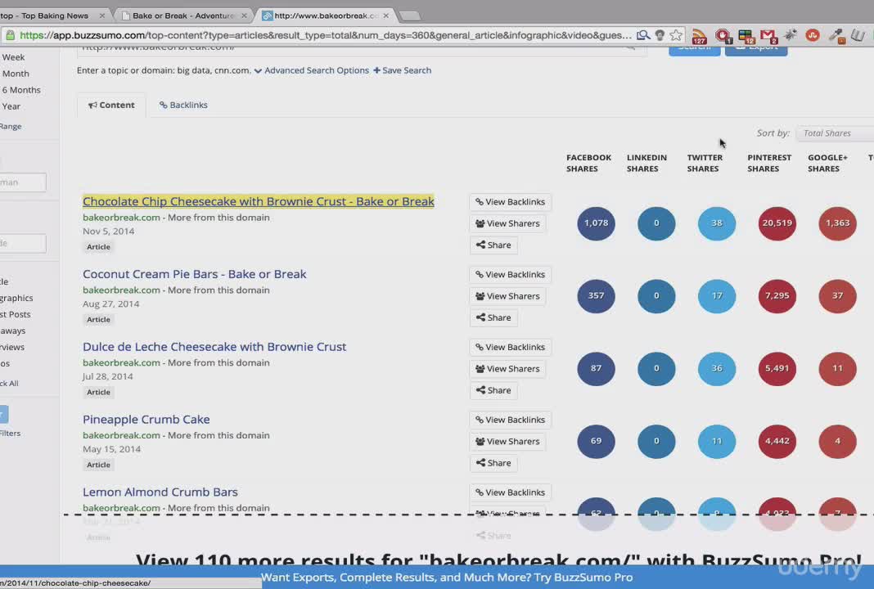Click the PINTEREST SHARES column header
This screenshot has height=589, width=874.
[769, 164]
